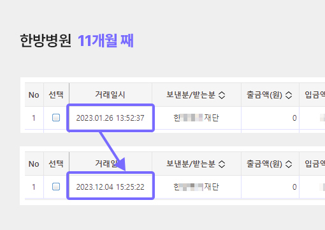
Task: Click upper table 보낸분/받는분 header text
Action: [191, 95]
